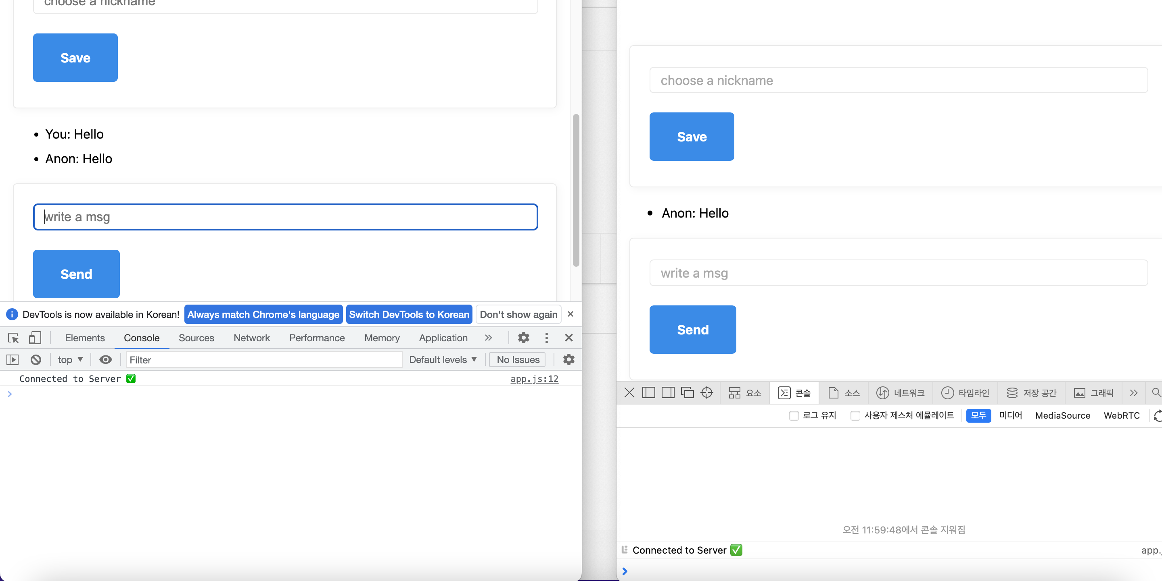Screen dimensions: 1162x581
Task: Expand more DevTools tabs chevron
Action: (x=488, y=338)
